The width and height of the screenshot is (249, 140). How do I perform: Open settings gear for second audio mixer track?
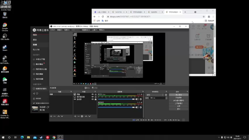[141, 107]
